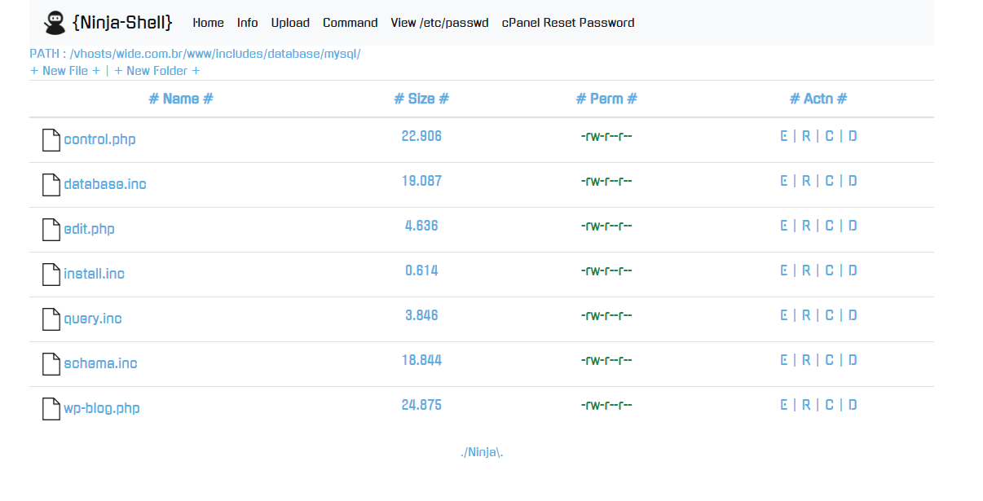Image resolution: width=983 pixels, height=501 pixels.
Task: Click the E action for control.php
Action: click(x=783, y=136)
